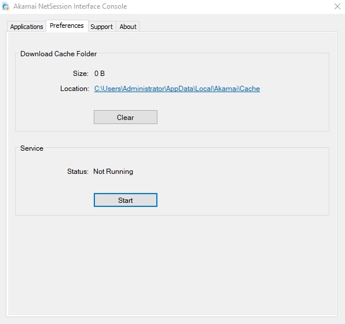Image resolution: width=345 pixels, height=324 pixels.
Task: Click the "Size:" label
Action: 80,74
